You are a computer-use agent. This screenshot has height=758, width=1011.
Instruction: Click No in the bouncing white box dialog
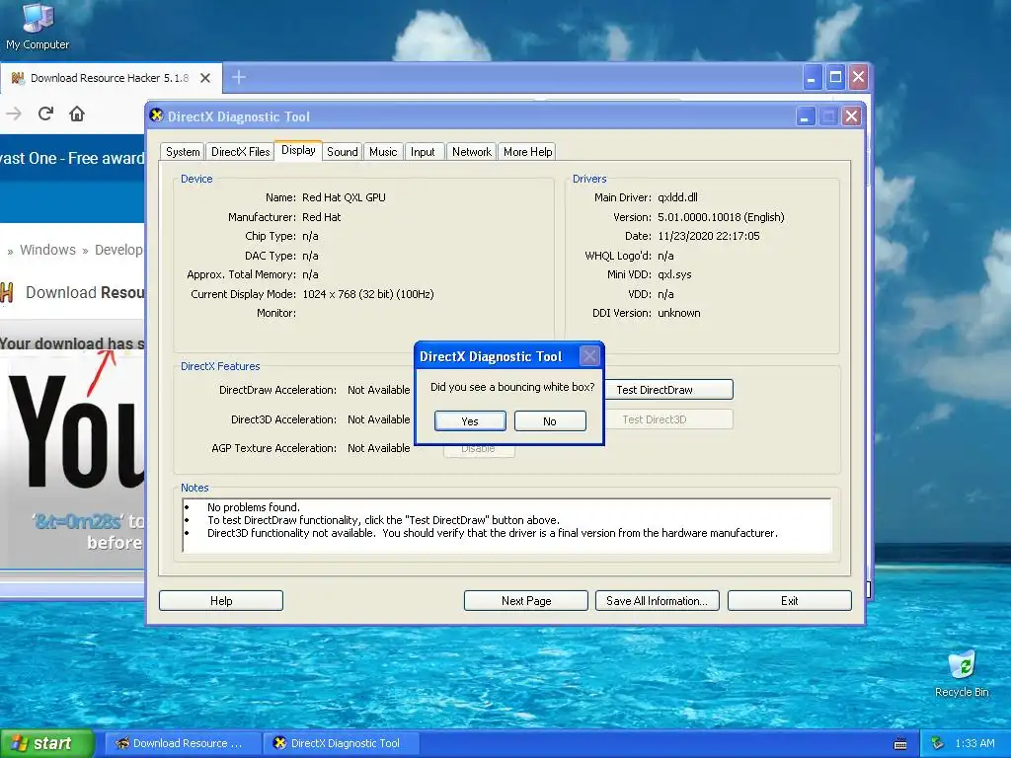click(550, 420)
